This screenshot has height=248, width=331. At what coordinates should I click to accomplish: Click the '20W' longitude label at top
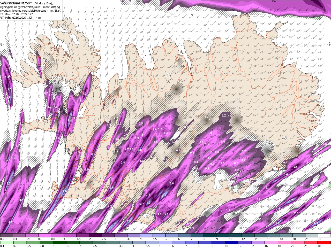[138, 1]
